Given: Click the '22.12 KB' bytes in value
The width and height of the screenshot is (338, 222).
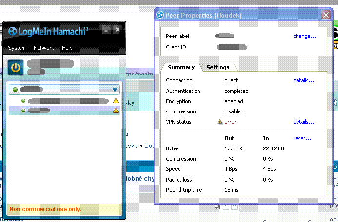Looking at the screenshot, I should point(274,148).
